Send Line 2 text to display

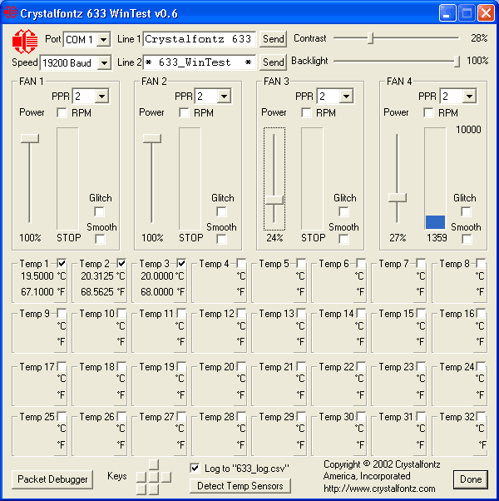[273, 62]
